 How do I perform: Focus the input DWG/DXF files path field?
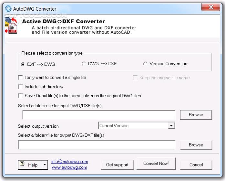tap(99, 115)
